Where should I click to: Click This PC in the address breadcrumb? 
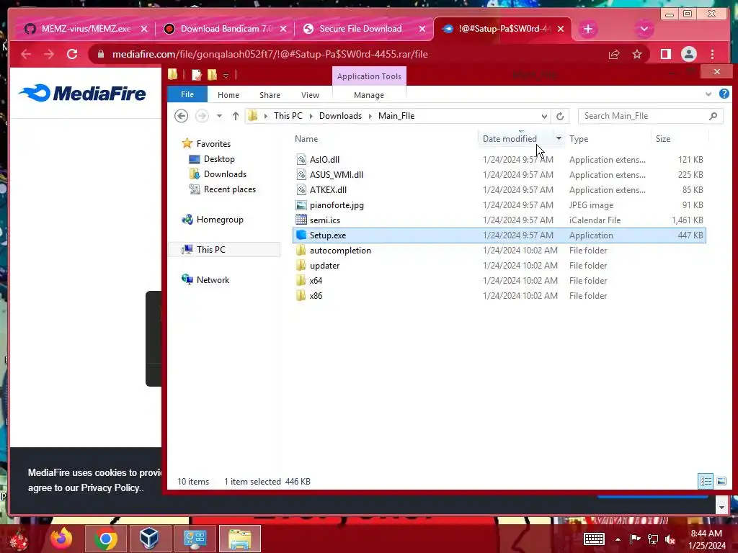tap(288, 116)
